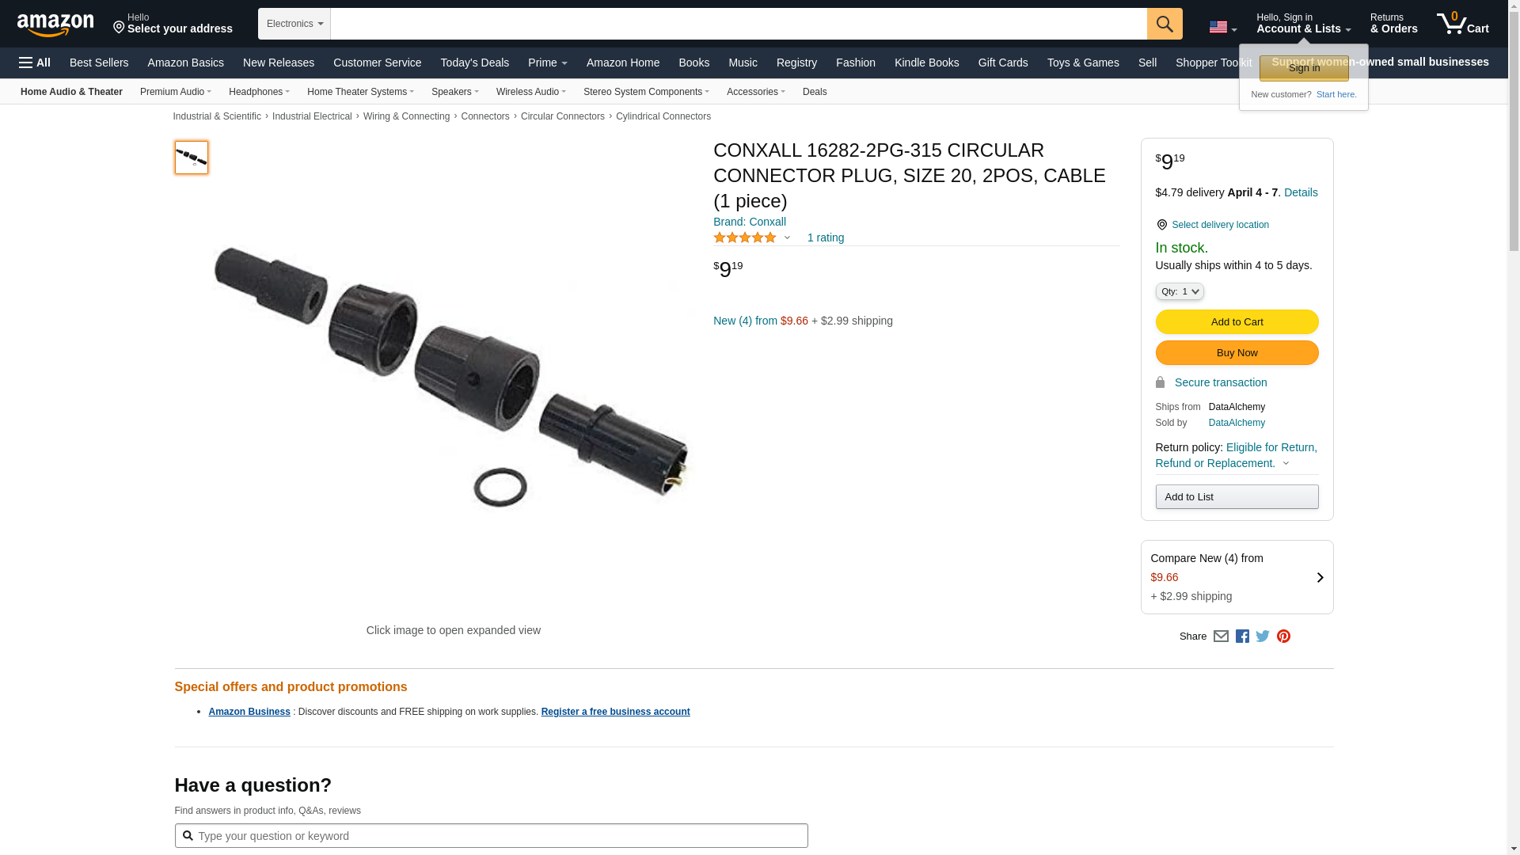The height and width of the screenshot is (855, 1520).
Task: Click the question keyword input field
Action: (x=491, y=836)
